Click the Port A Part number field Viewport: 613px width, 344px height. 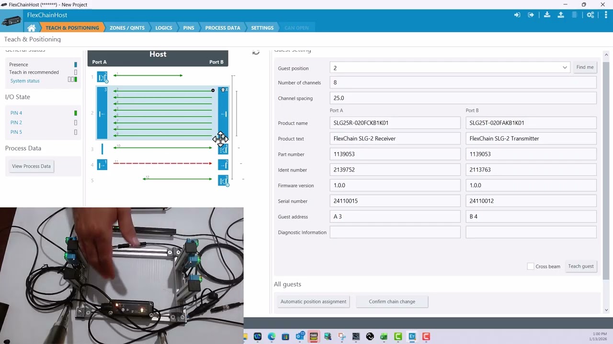coord(395,154)
